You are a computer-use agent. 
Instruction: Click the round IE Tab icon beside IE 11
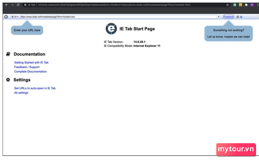(x=6, y=17)
